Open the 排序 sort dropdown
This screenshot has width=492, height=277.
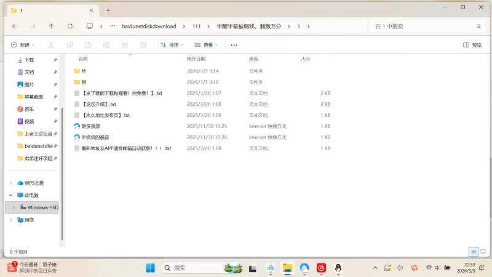tap(172, 45)
